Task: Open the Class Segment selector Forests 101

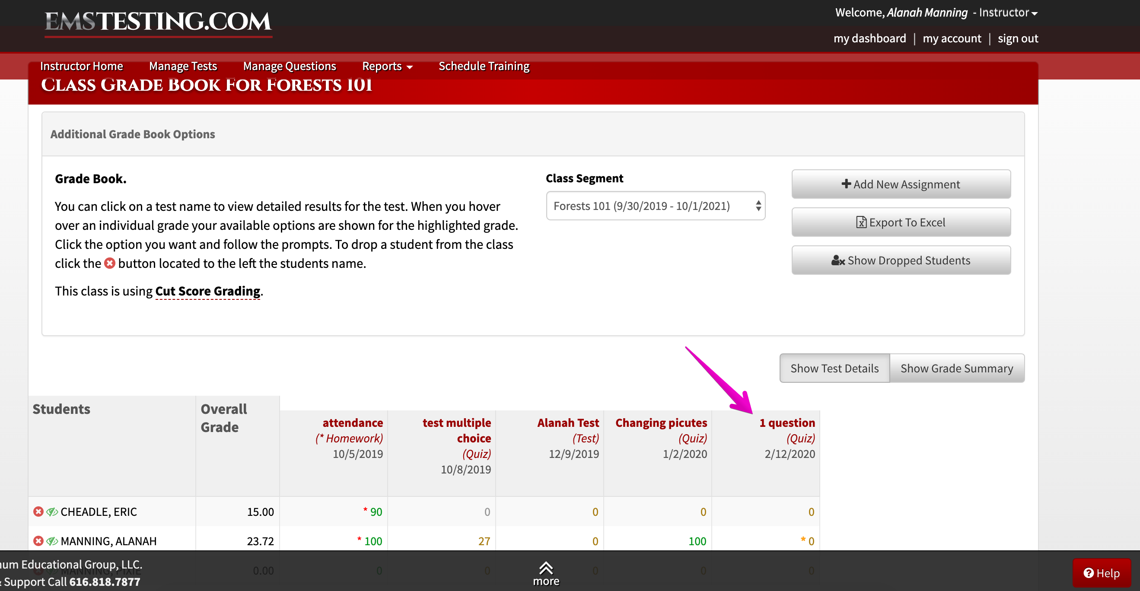Action: pyautogui.click(x=656, y=206)
